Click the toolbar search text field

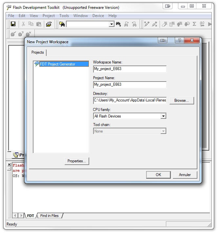point(88,24)
